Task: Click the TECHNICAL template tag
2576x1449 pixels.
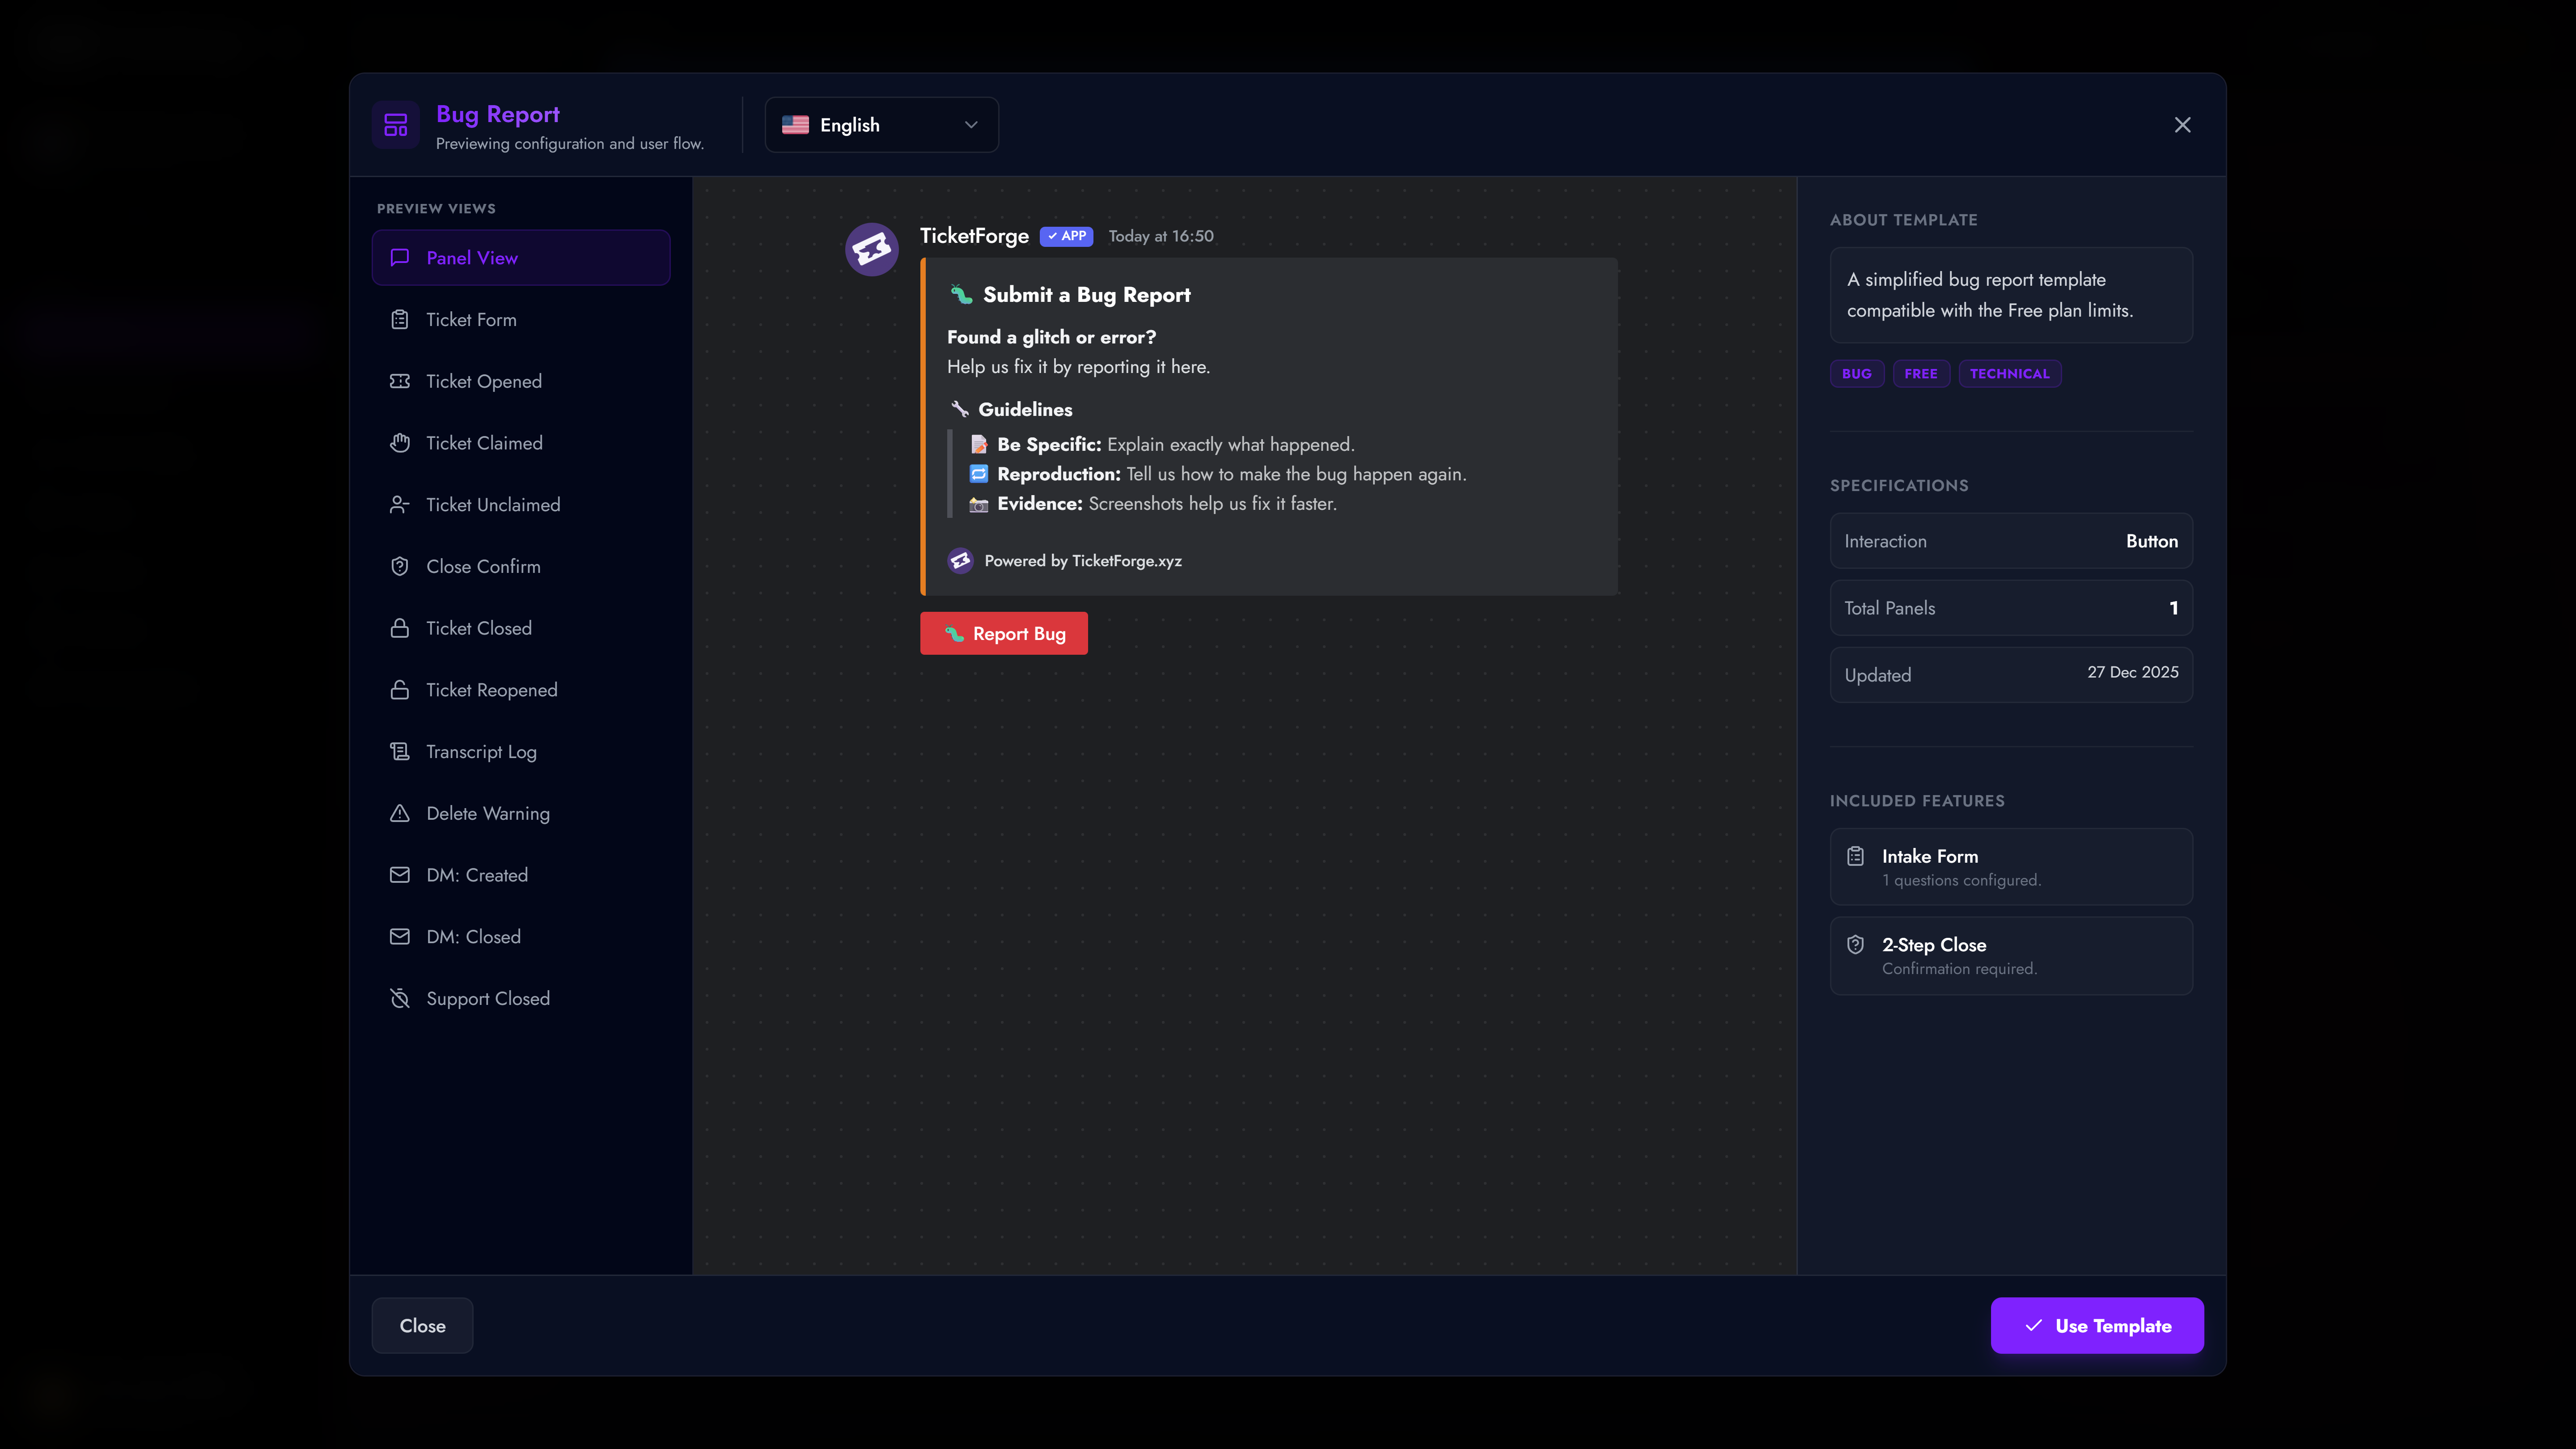Action: (2010, 373)
